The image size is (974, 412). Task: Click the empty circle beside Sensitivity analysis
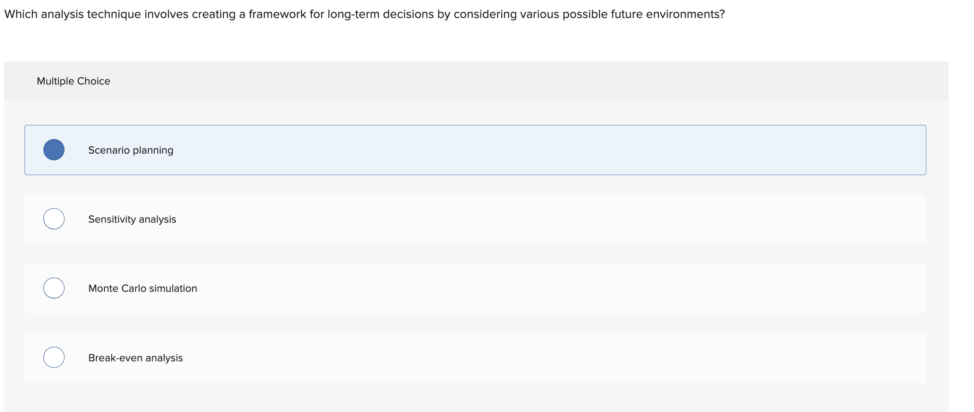pyautogui.click(x=54, y=219)
